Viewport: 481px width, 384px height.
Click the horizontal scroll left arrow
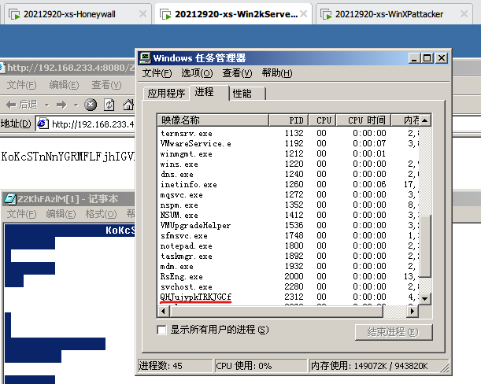(163, 312)
